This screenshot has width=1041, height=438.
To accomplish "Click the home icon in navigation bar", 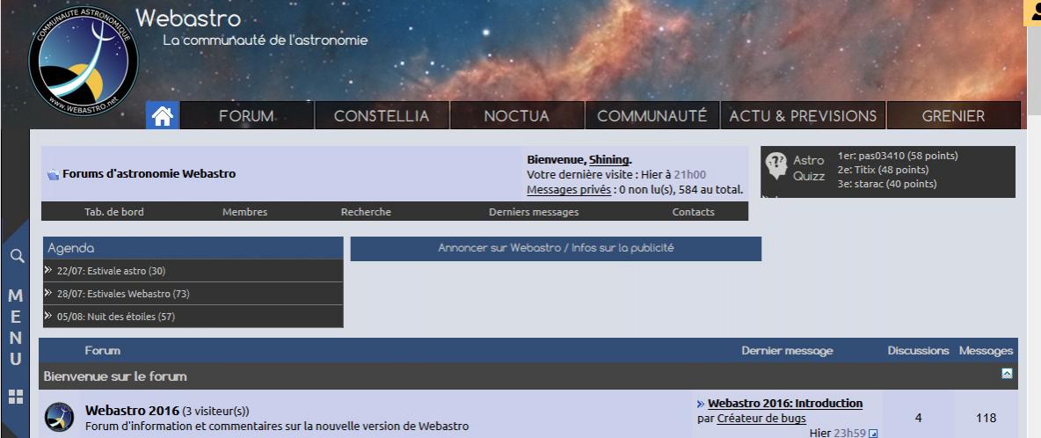I will tap(163, 116).
